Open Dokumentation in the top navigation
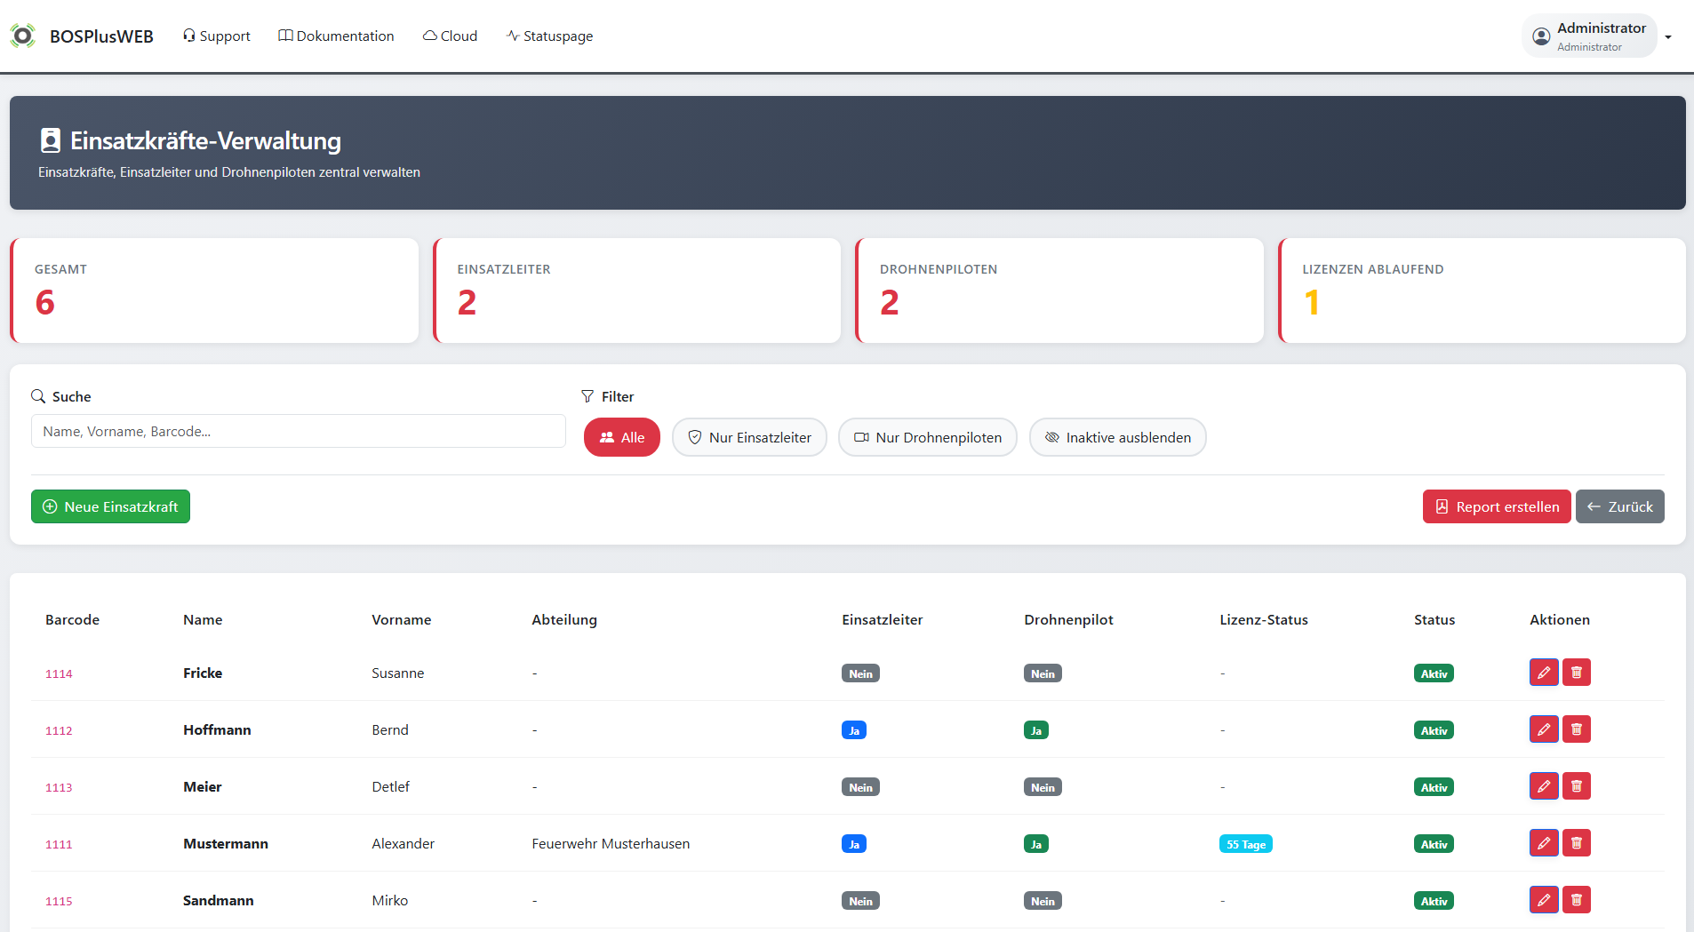The image size is (1694, 932). [336, 36]
